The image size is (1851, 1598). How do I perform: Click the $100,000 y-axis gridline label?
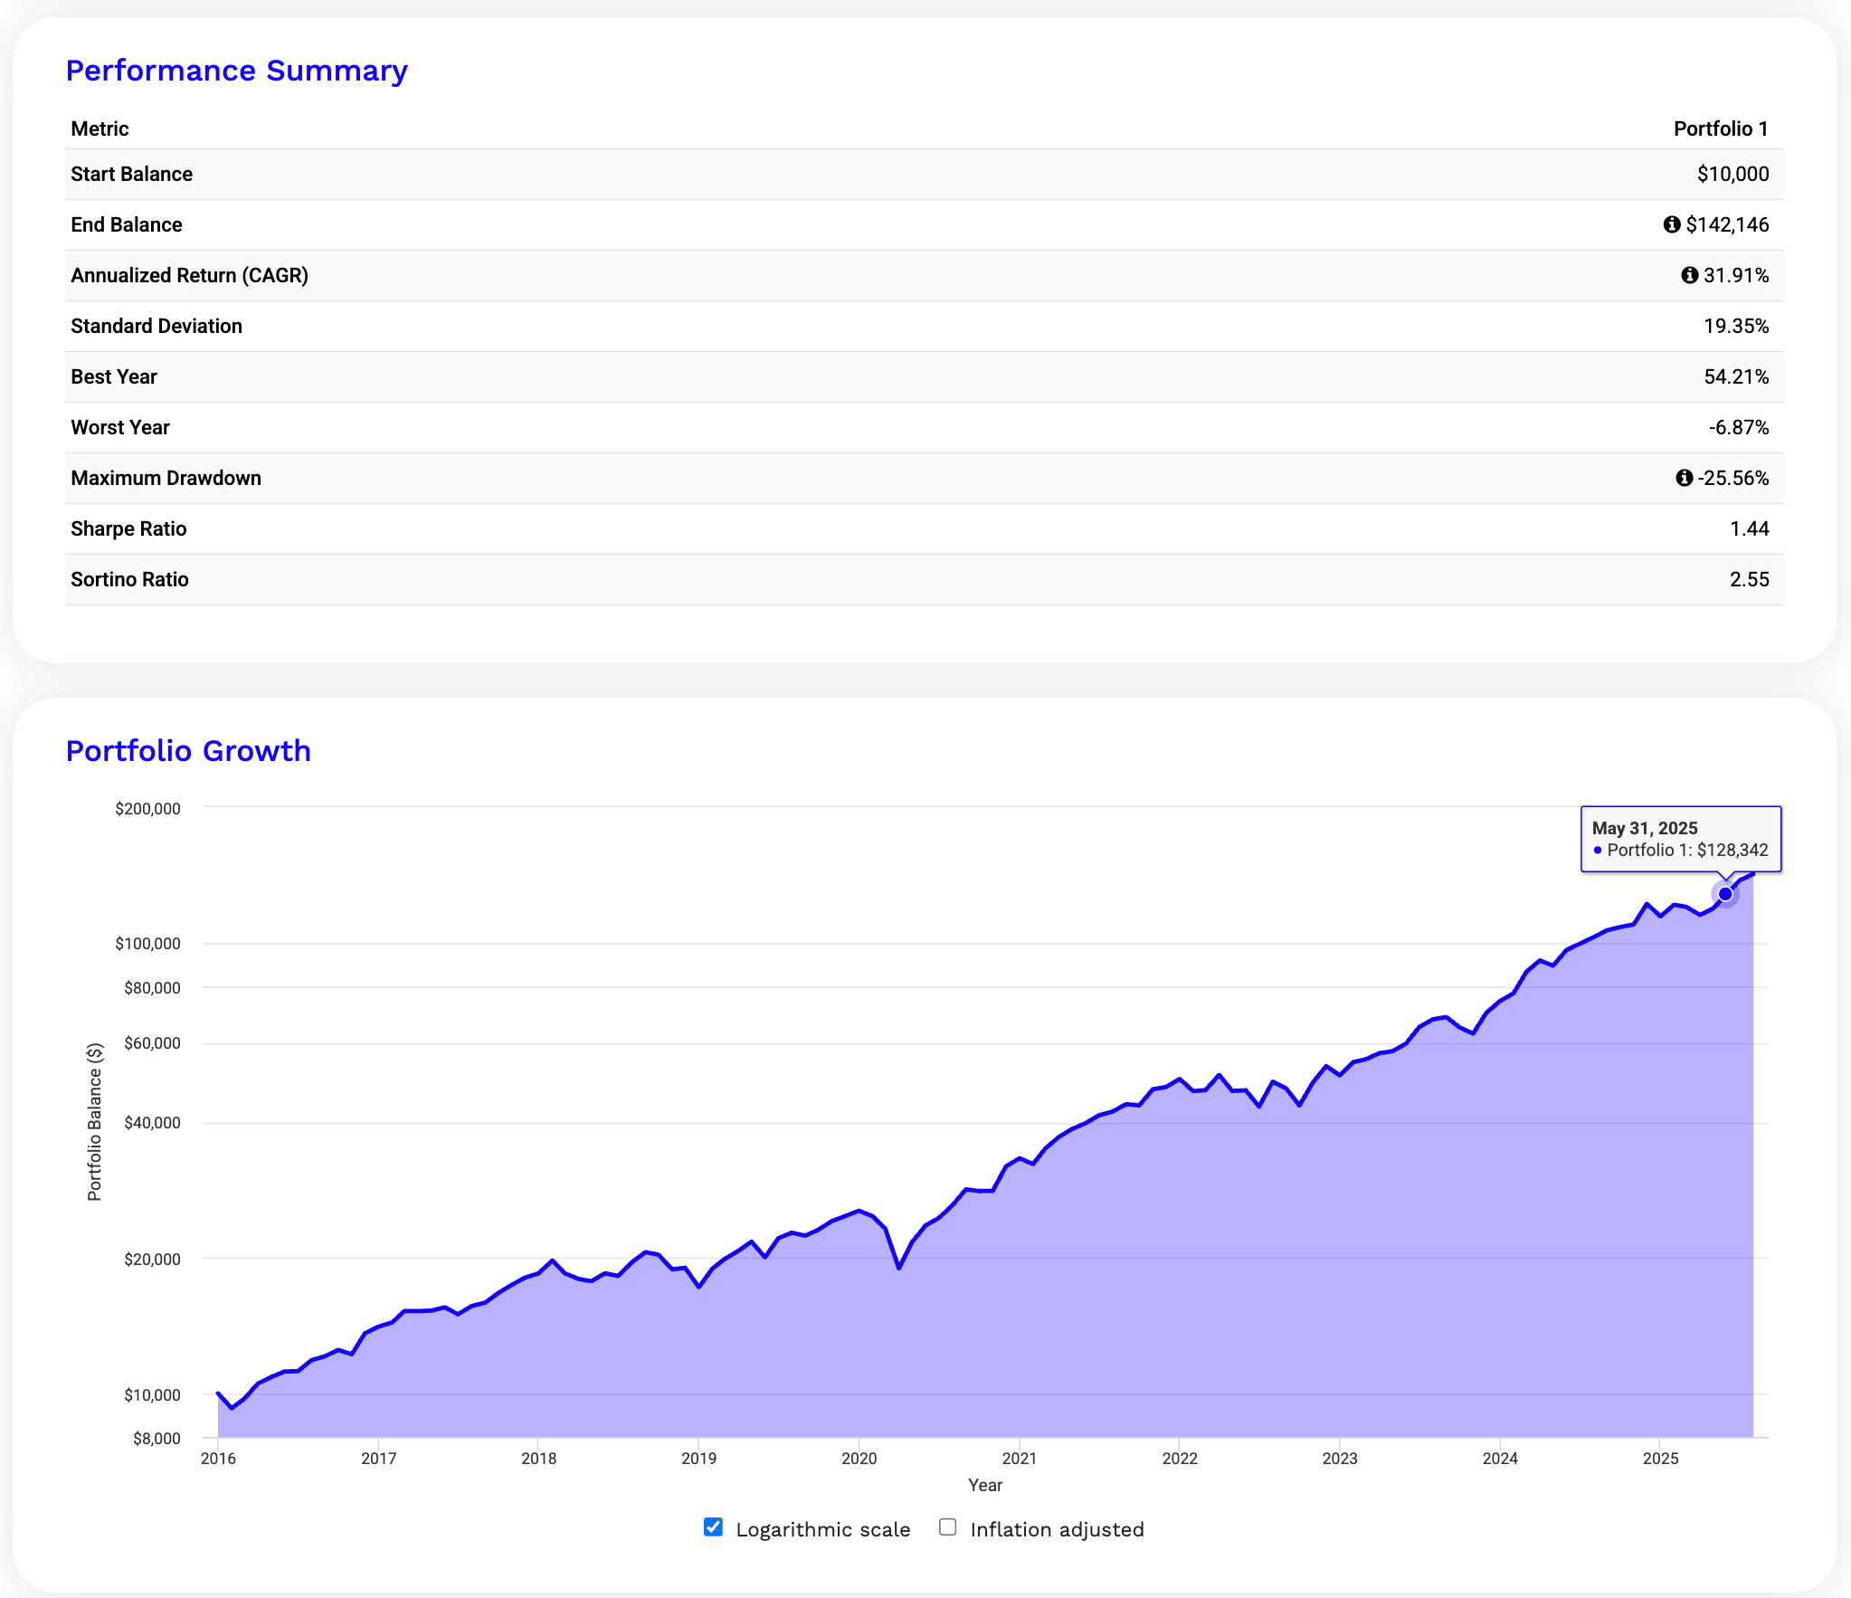(147, 944)
